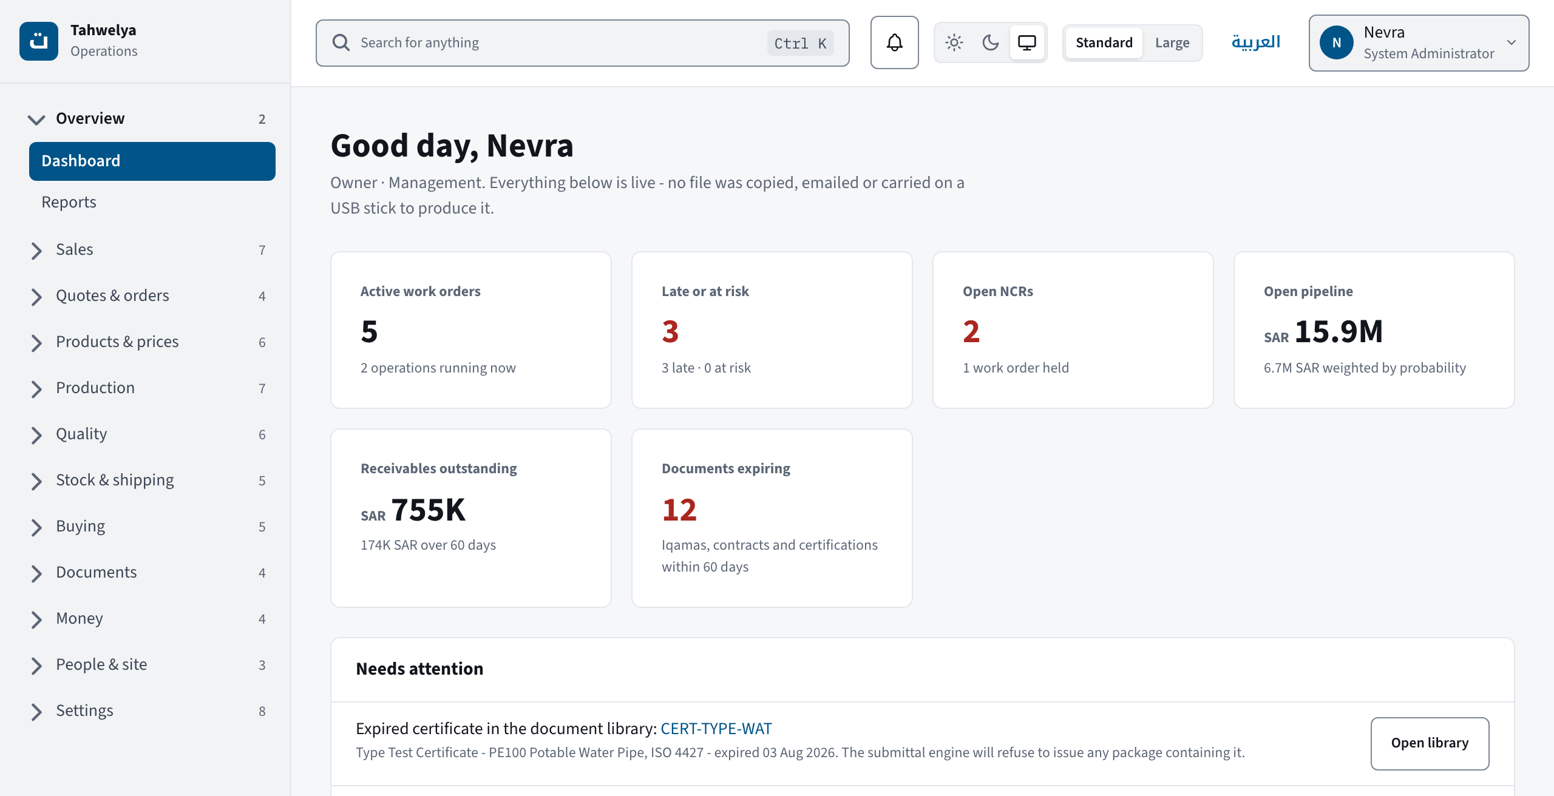Open Nevra user account menu
Image resolution: width=1554 pixels, height=796 pixels.
(1419, 42)
